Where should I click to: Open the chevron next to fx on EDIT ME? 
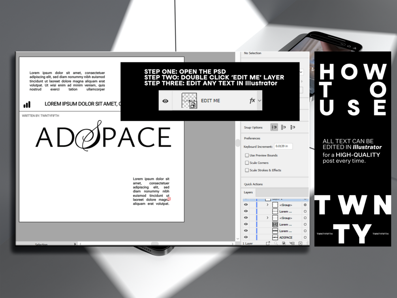coord(260,101)
